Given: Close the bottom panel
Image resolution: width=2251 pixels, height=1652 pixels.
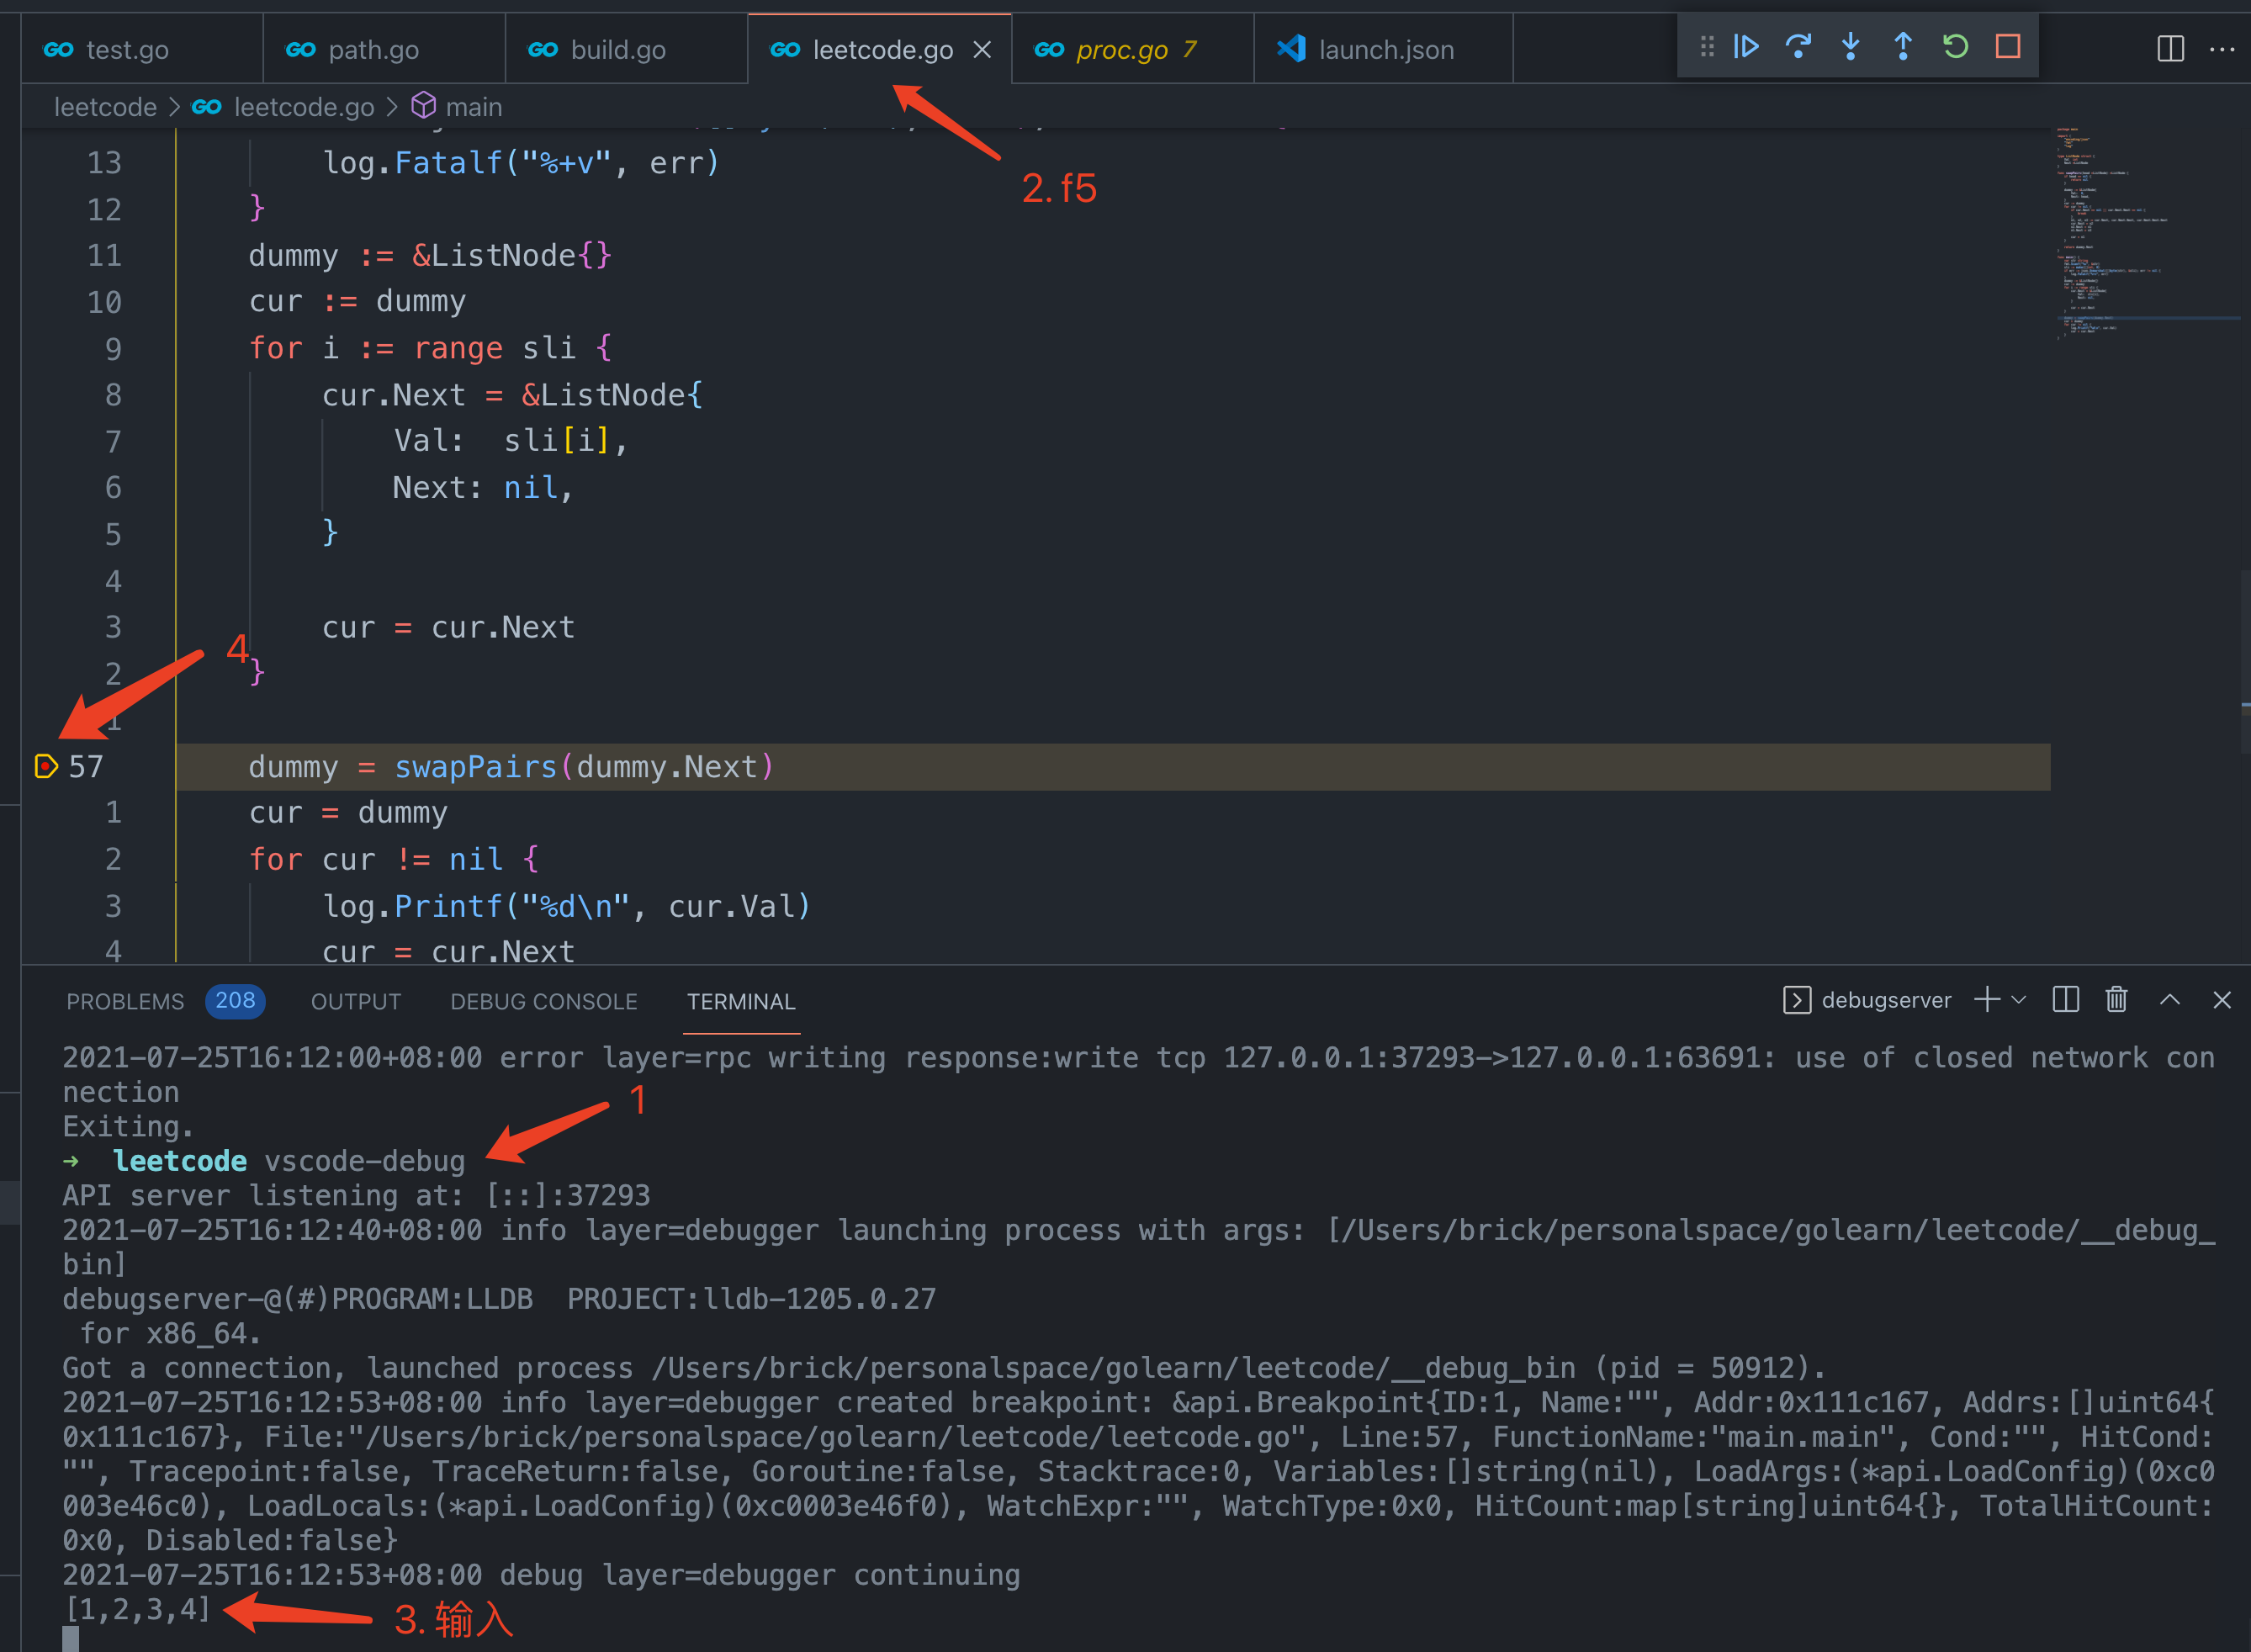Looking at the screenshot, I should [x=2222, y=1000].
